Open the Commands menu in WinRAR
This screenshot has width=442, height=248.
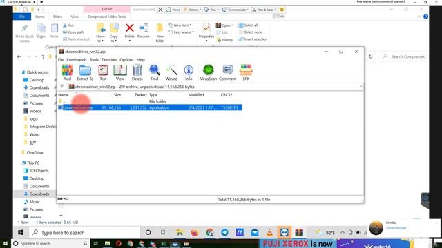(x=77, y=60)
